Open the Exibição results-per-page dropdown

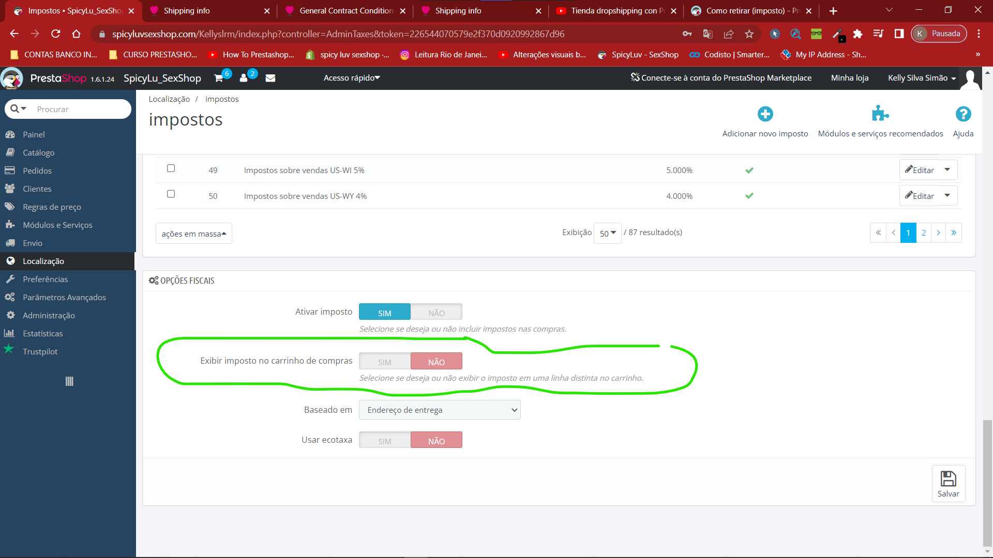point(607,233)
